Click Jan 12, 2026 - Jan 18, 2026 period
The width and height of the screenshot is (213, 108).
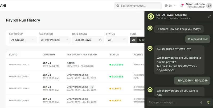click(x=81, y=78)
